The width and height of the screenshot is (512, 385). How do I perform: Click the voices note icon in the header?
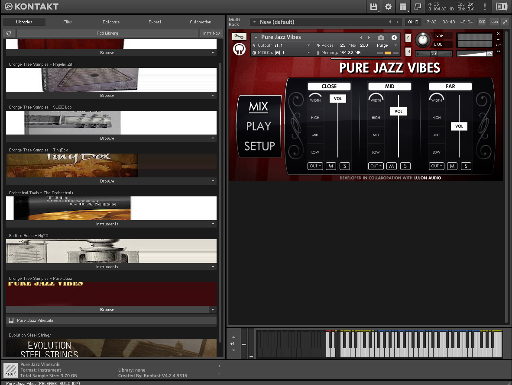coord(318,45)
